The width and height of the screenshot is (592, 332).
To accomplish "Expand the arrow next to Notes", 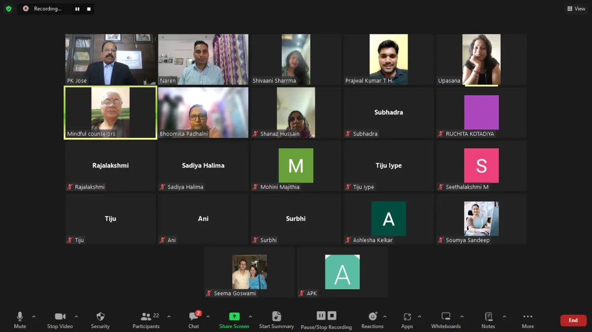I will click(504, 316).
